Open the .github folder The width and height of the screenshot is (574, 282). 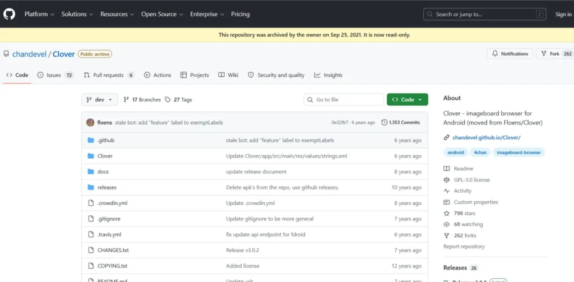pyautogui.click(x=106, y=140)
